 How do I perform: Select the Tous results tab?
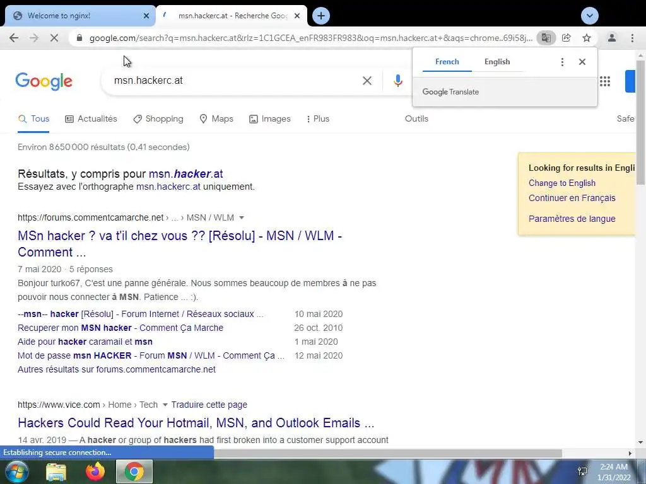tap(33, 119)
